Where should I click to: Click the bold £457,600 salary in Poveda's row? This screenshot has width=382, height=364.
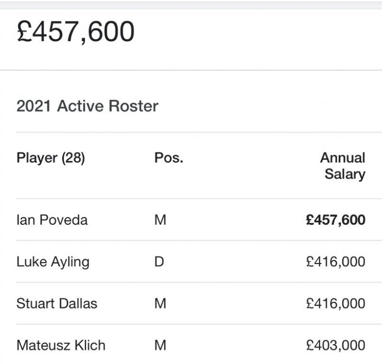[x=335, y=220]
